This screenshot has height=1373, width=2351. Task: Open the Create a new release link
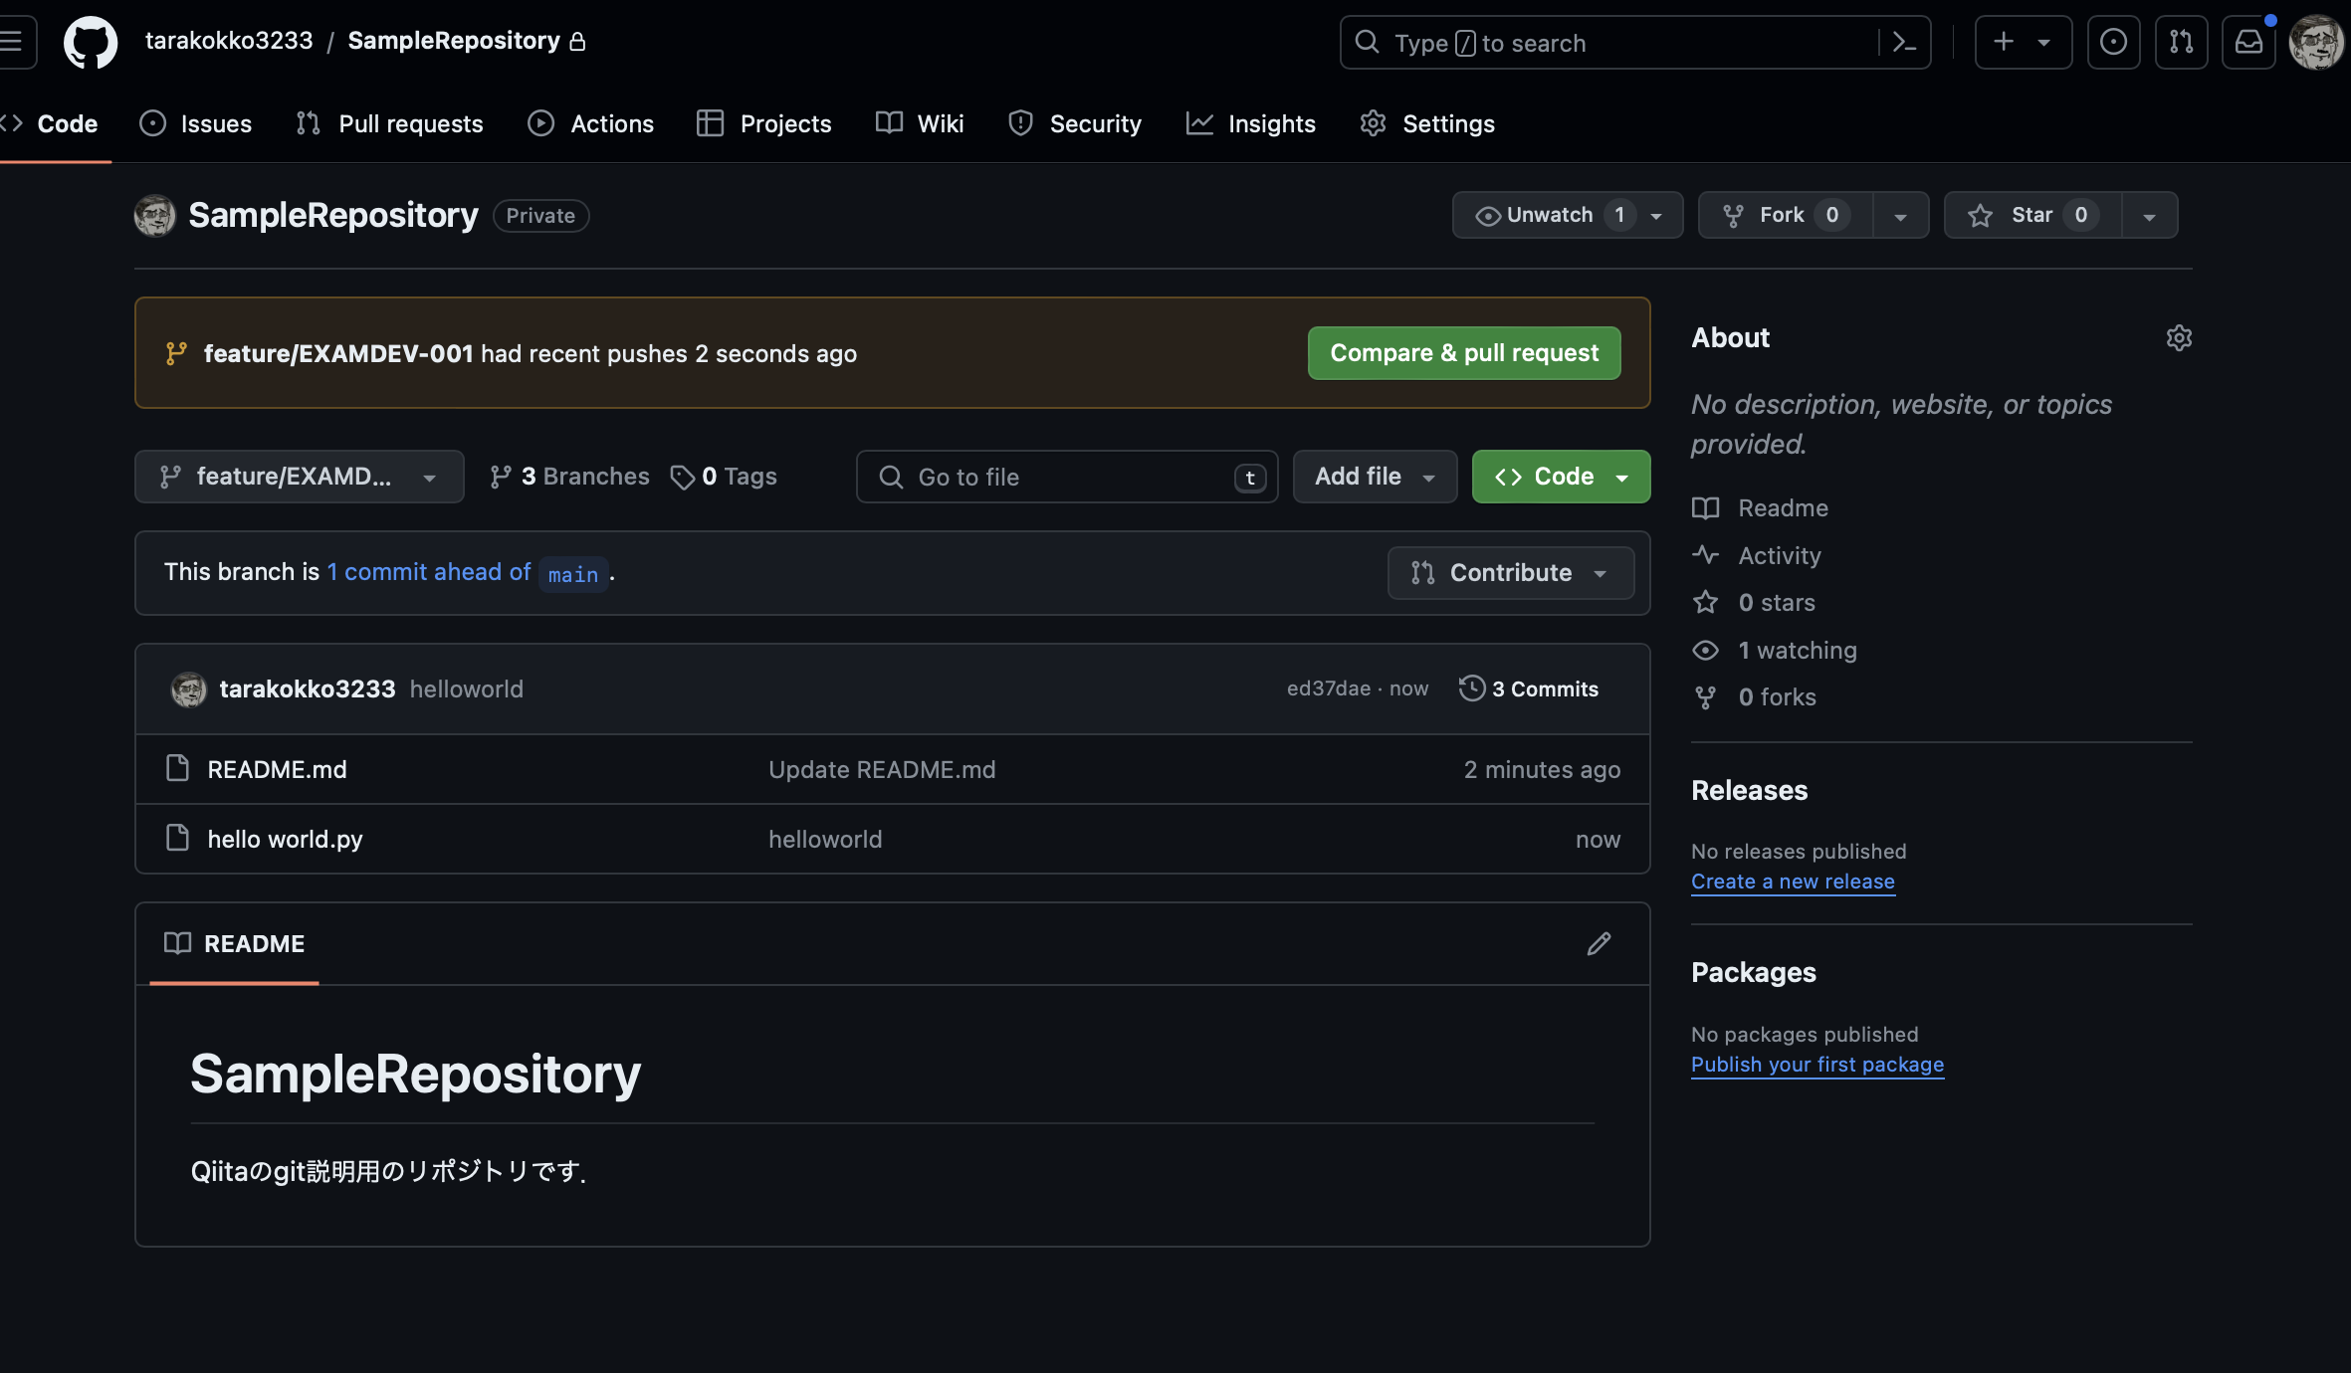click(1792, 882)
